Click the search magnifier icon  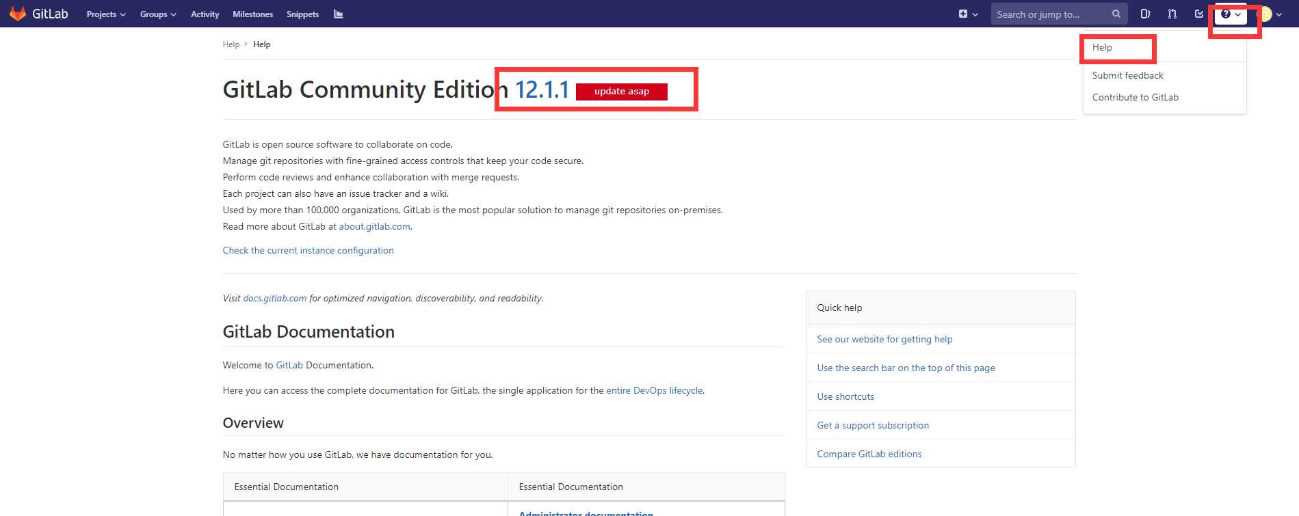(1116, 14)
